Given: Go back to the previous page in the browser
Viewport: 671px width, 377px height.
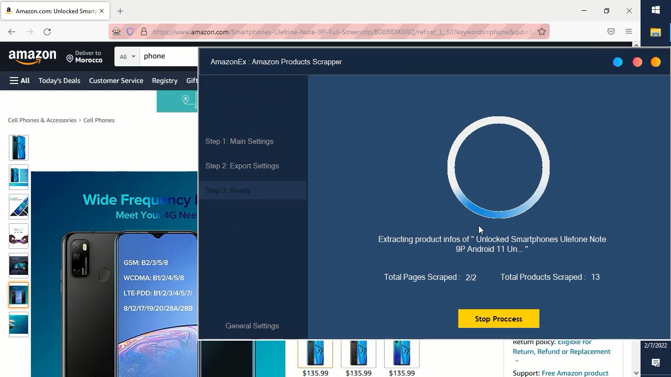Looking at the screenshot, I should (x=12, y=32).
